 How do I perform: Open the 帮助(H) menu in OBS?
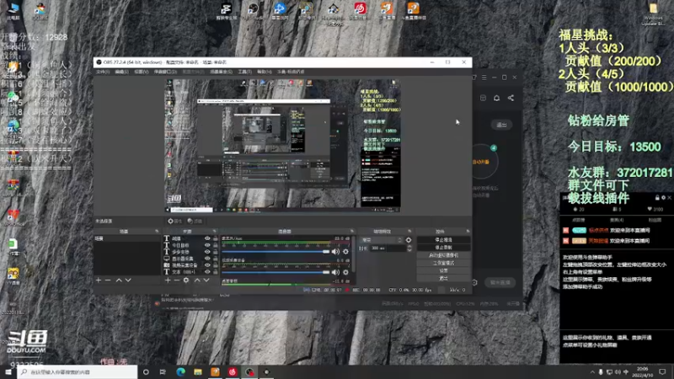point(265,72)
